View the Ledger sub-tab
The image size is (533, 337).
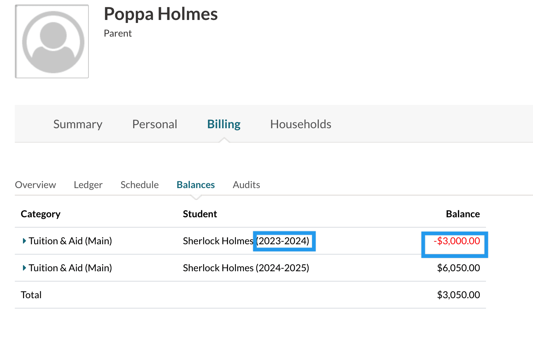coord(88,185)
